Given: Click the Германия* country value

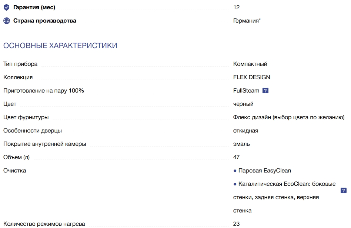Looking at the screenshot, I should [x=247, y=21].
